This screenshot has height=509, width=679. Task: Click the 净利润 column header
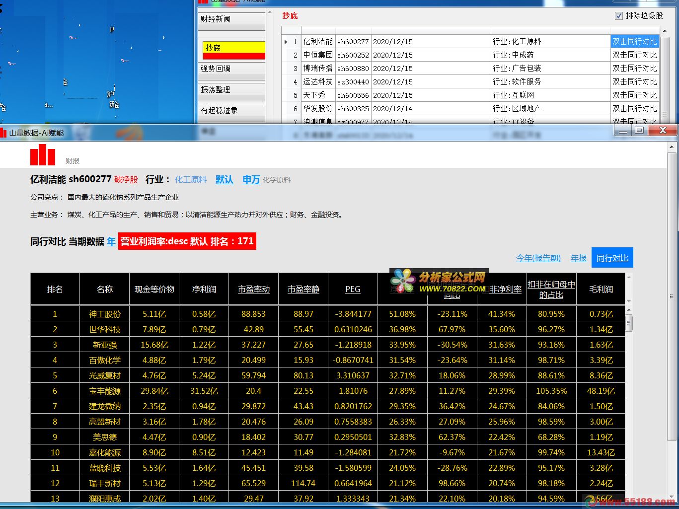[204, 289]
